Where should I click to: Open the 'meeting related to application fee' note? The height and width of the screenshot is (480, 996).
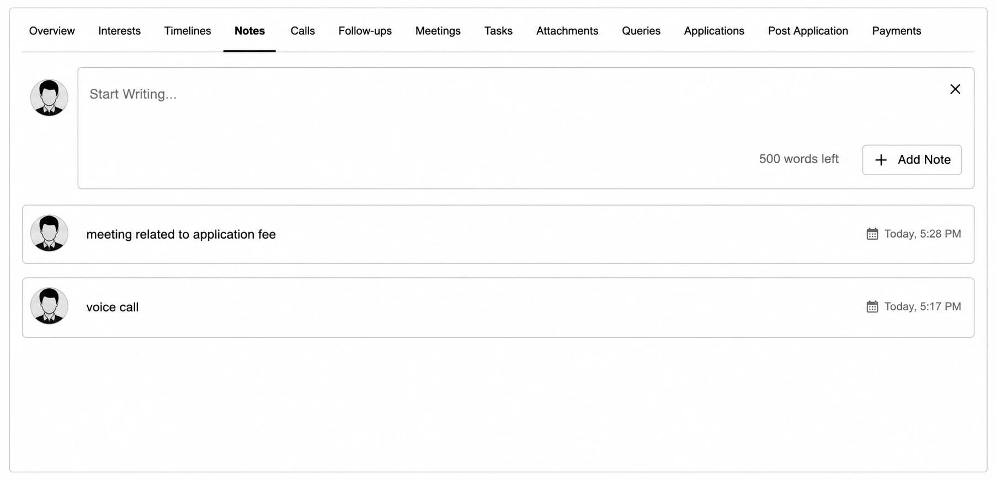click(498, 234)
